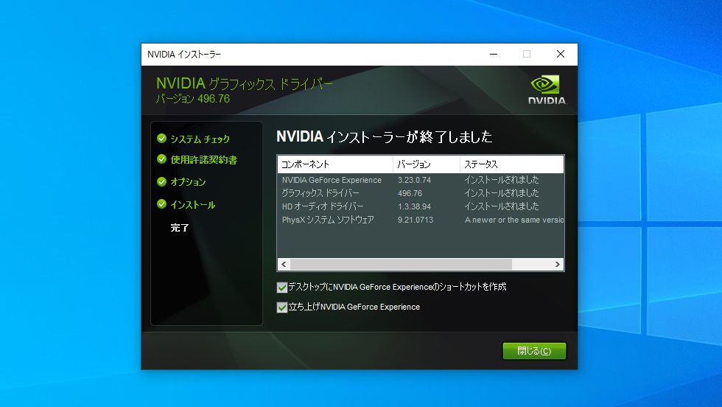Click GeForce Experience インストールされました status

[x=502, y=180]
